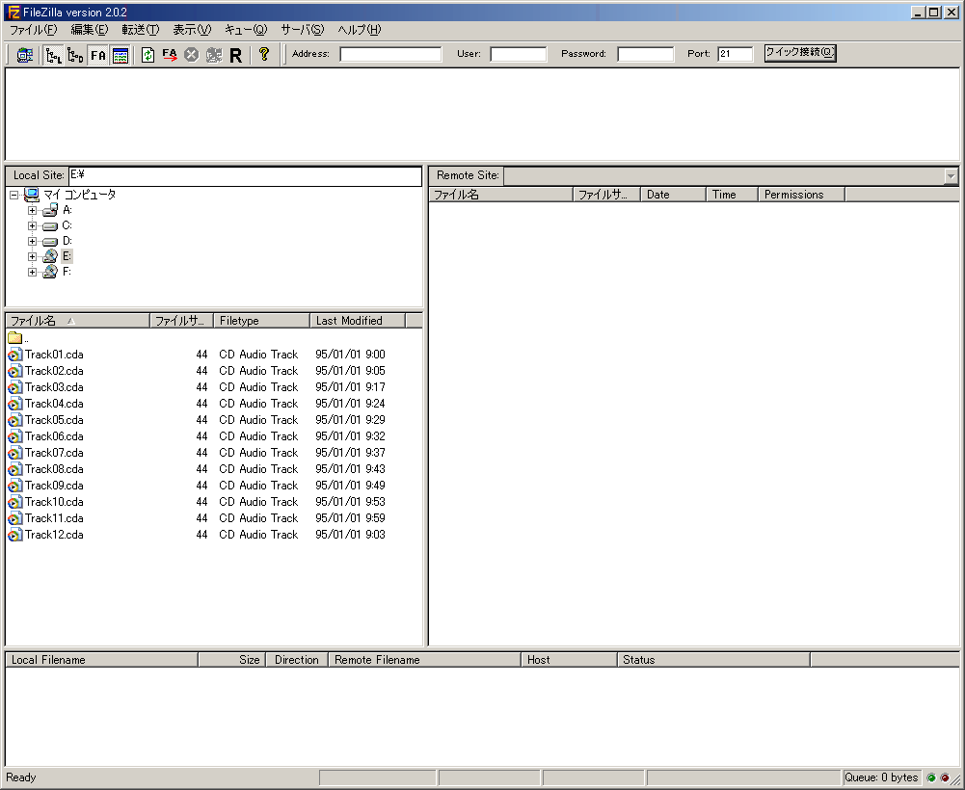Sort local list by Last Modified column
The height and width of the screenshot is (790, 965).
[x=358, y=321]
